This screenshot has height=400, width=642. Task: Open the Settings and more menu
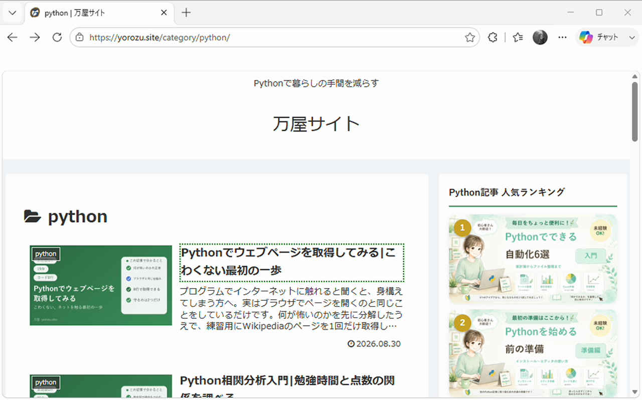(563, 38)
